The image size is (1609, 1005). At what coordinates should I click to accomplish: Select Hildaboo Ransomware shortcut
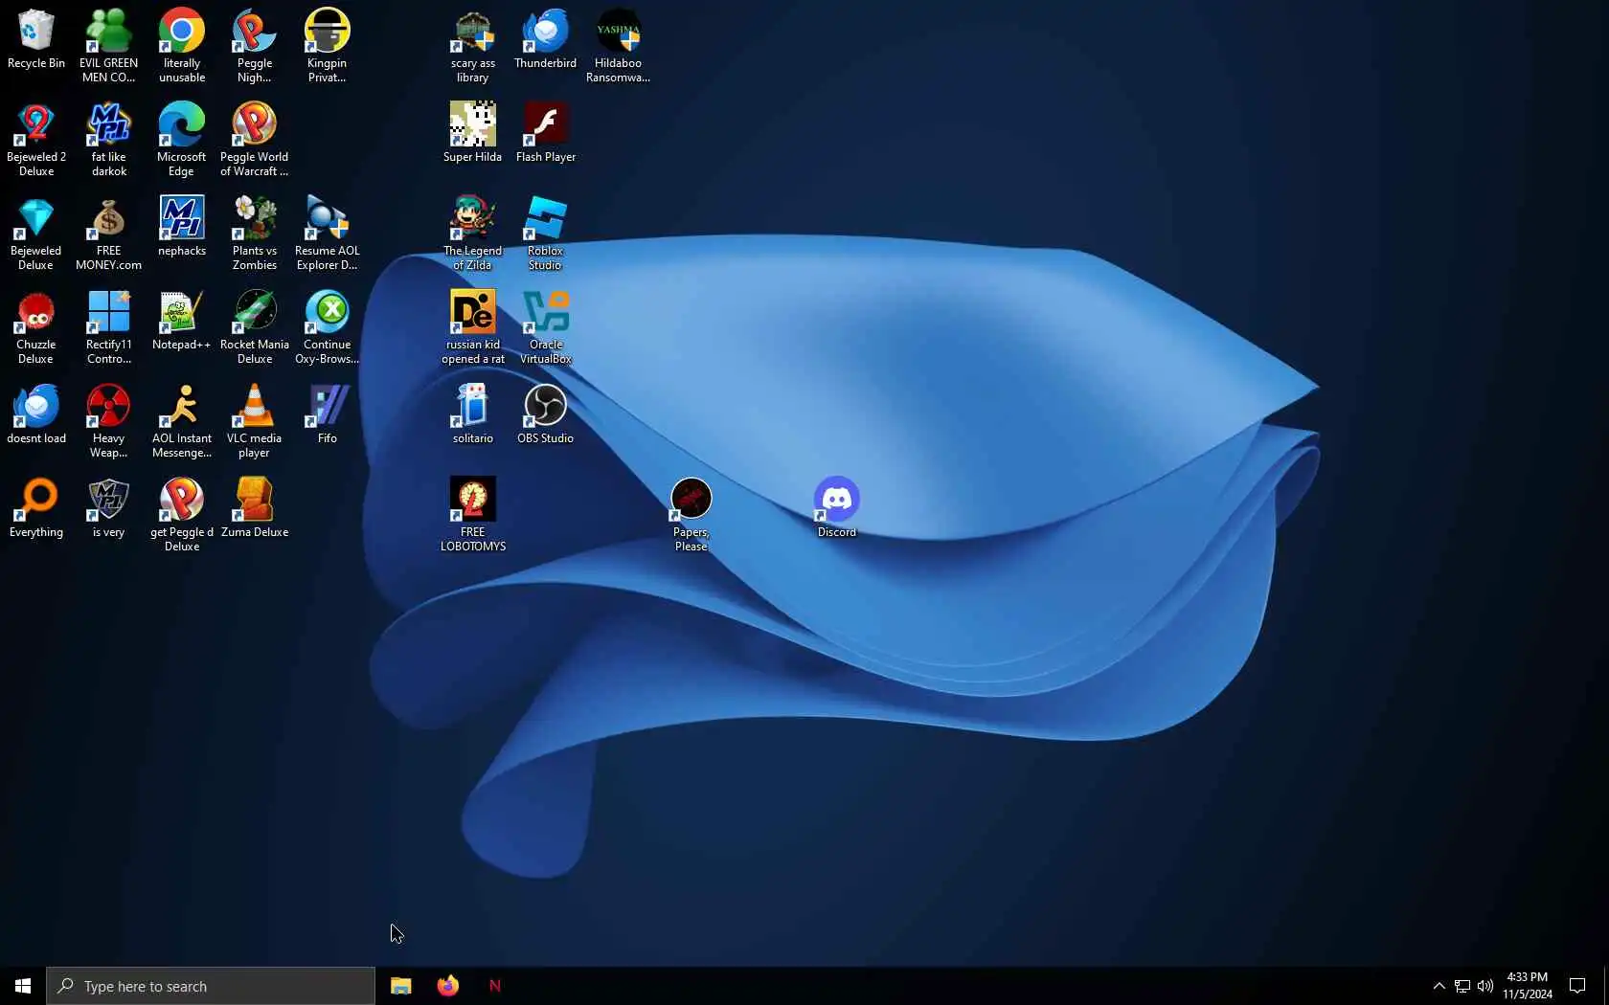[x=618, y=45]
